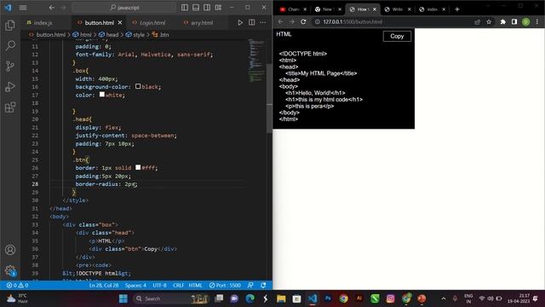Click the editor vertical scrollbar
The width and height of the screenshot is (545, 307).
269,98
